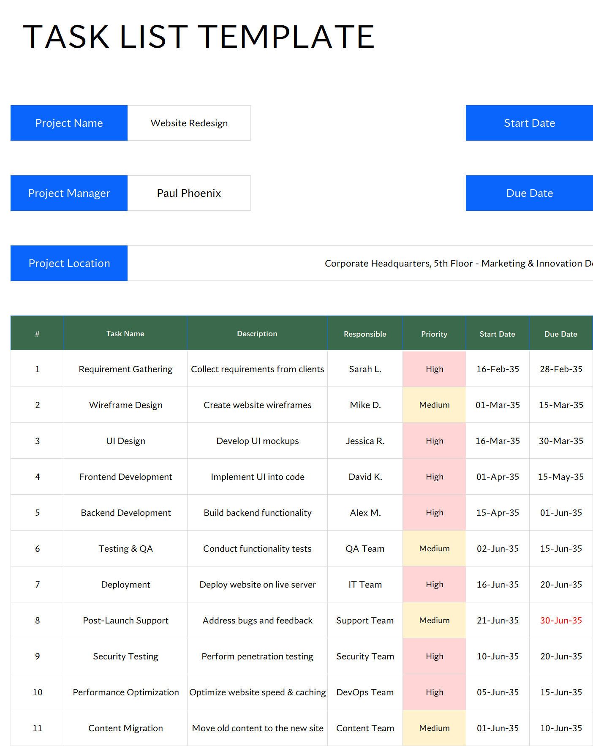This screenshot has height=746, width=593.
Task: Click the Content Migration task cell
Action: [x=125, y=728]
